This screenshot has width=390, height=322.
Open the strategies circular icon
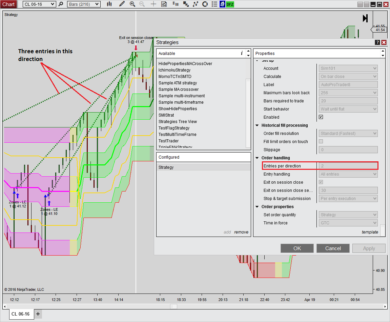[x=205, y=4]
